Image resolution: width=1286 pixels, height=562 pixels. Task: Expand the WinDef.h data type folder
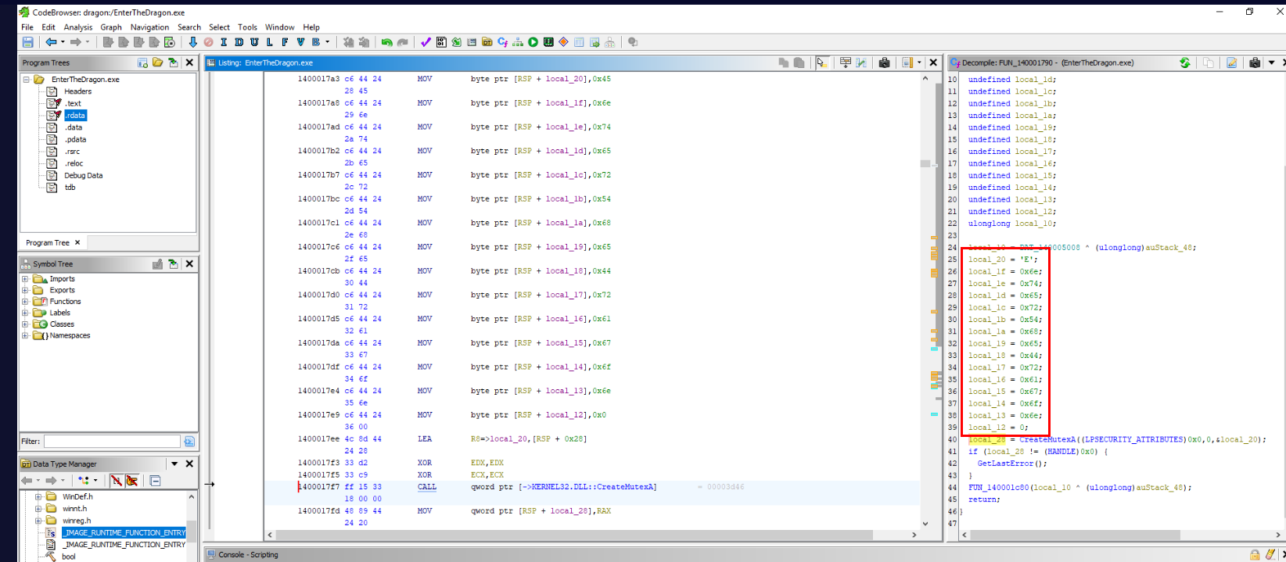[38, 496]
